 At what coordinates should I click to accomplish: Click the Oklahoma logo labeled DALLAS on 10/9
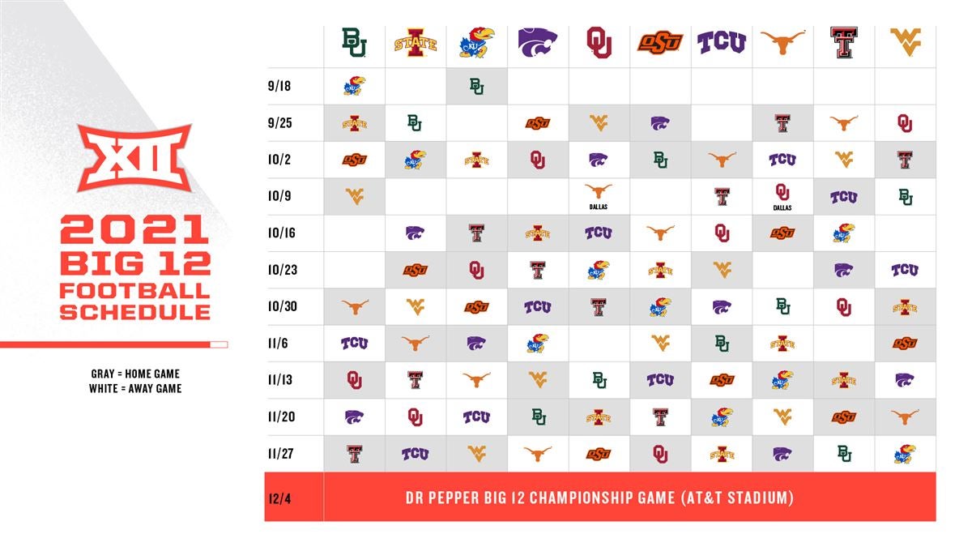click(x=782, y=197)
